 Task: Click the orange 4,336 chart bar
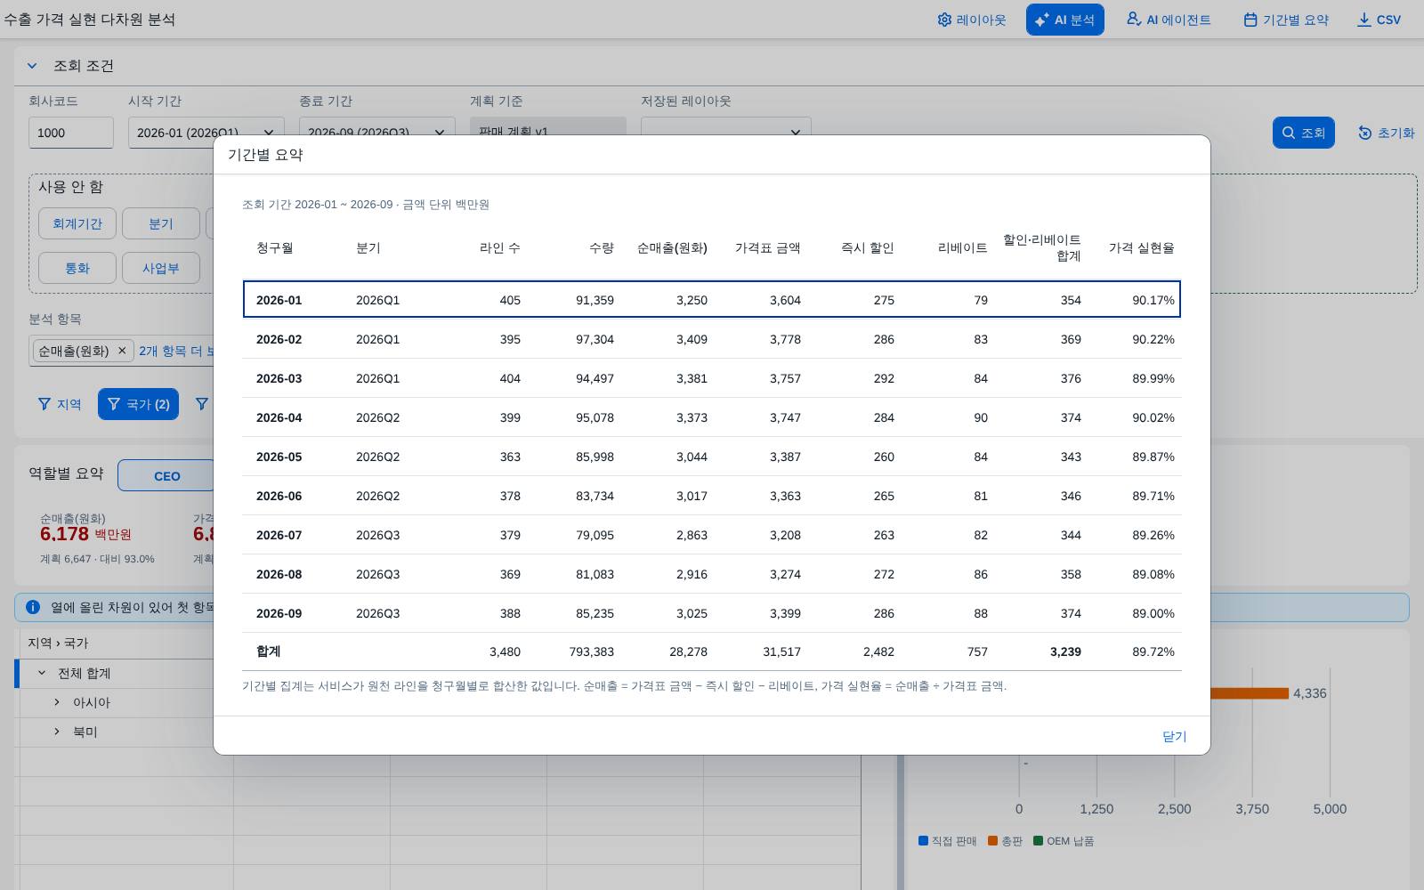click(1248, 693)
